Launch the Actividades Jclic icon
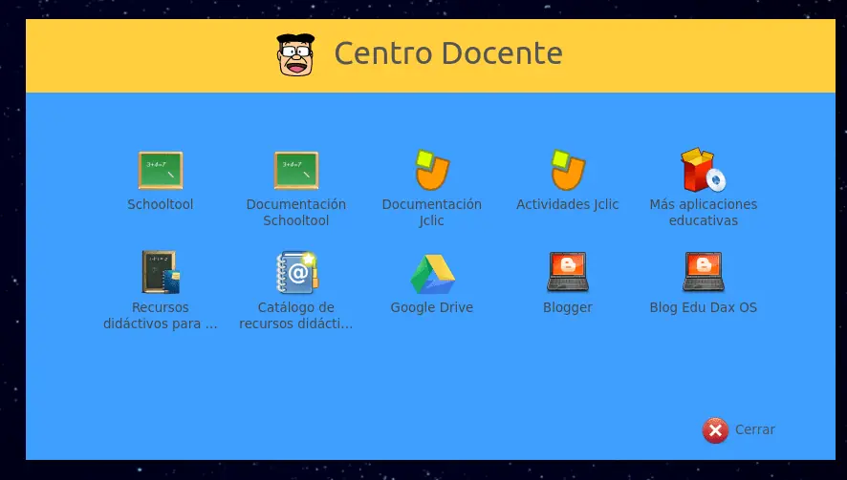The height and width of the screenshot is (480, 847). coord(568,170)
